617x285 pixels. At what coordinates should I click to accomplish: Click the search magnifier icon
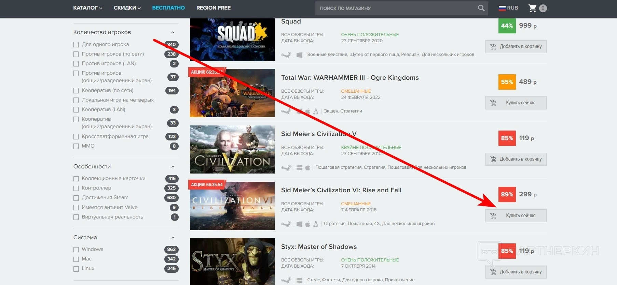481,8
